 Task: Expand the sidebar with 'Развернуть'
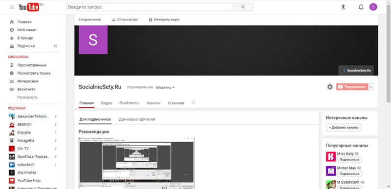(x=27, y=97)
